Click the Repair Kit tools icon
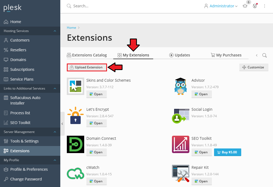 [181, 173]
